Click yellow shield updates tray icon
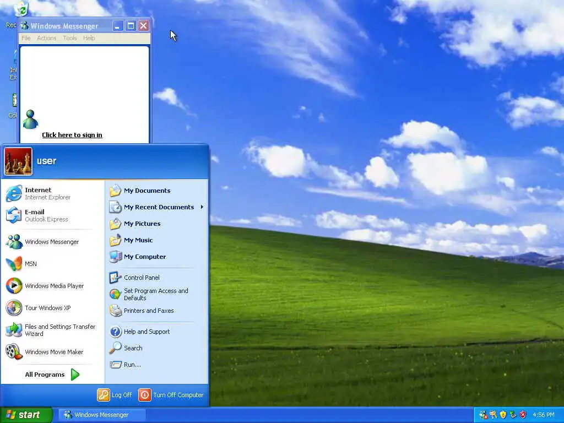The image size is (564, 423). (503, 415)
